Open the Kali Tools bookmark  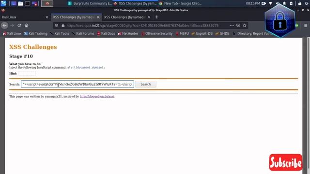point(60,33)
